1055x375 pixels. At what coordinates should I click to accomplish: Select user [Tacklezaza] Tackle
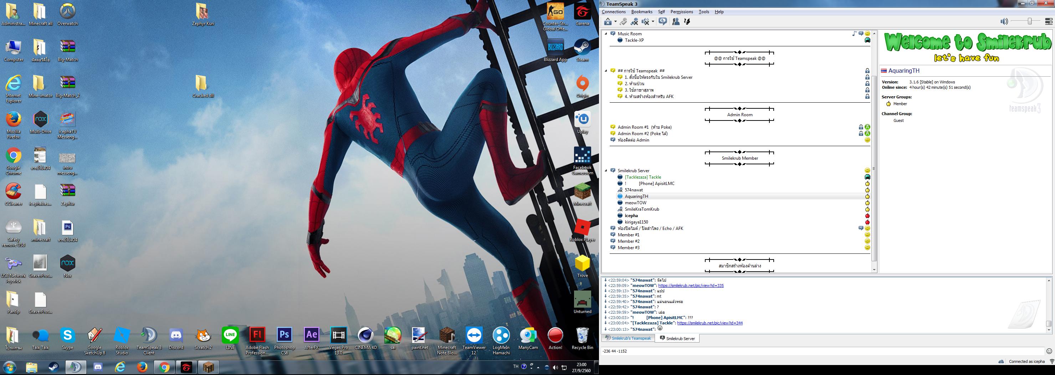[642, 177]
